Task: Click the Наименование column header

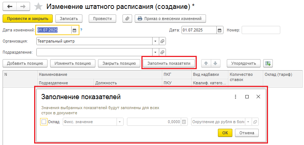Action: (x=99, y=75)
